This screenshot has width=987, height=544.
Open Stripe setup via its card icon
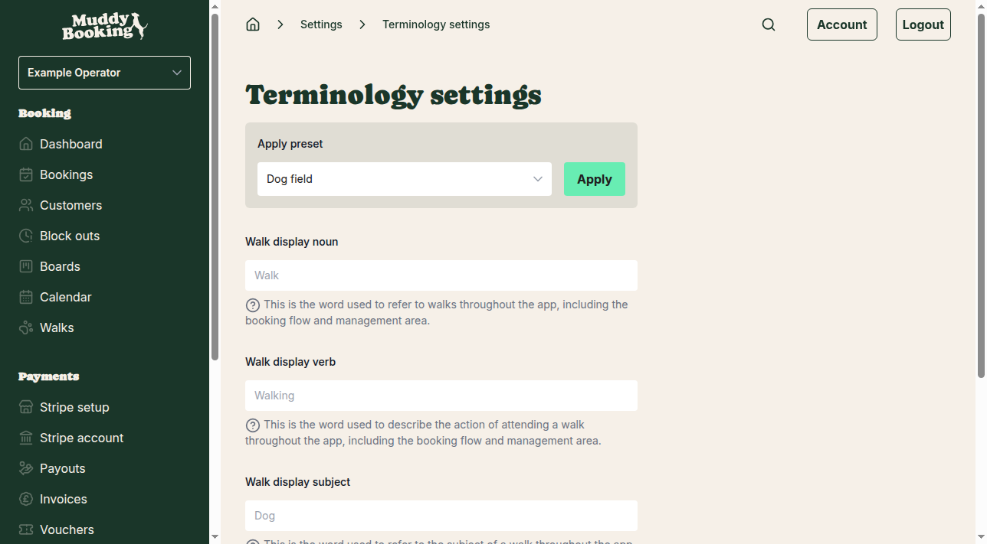[25, 407]
